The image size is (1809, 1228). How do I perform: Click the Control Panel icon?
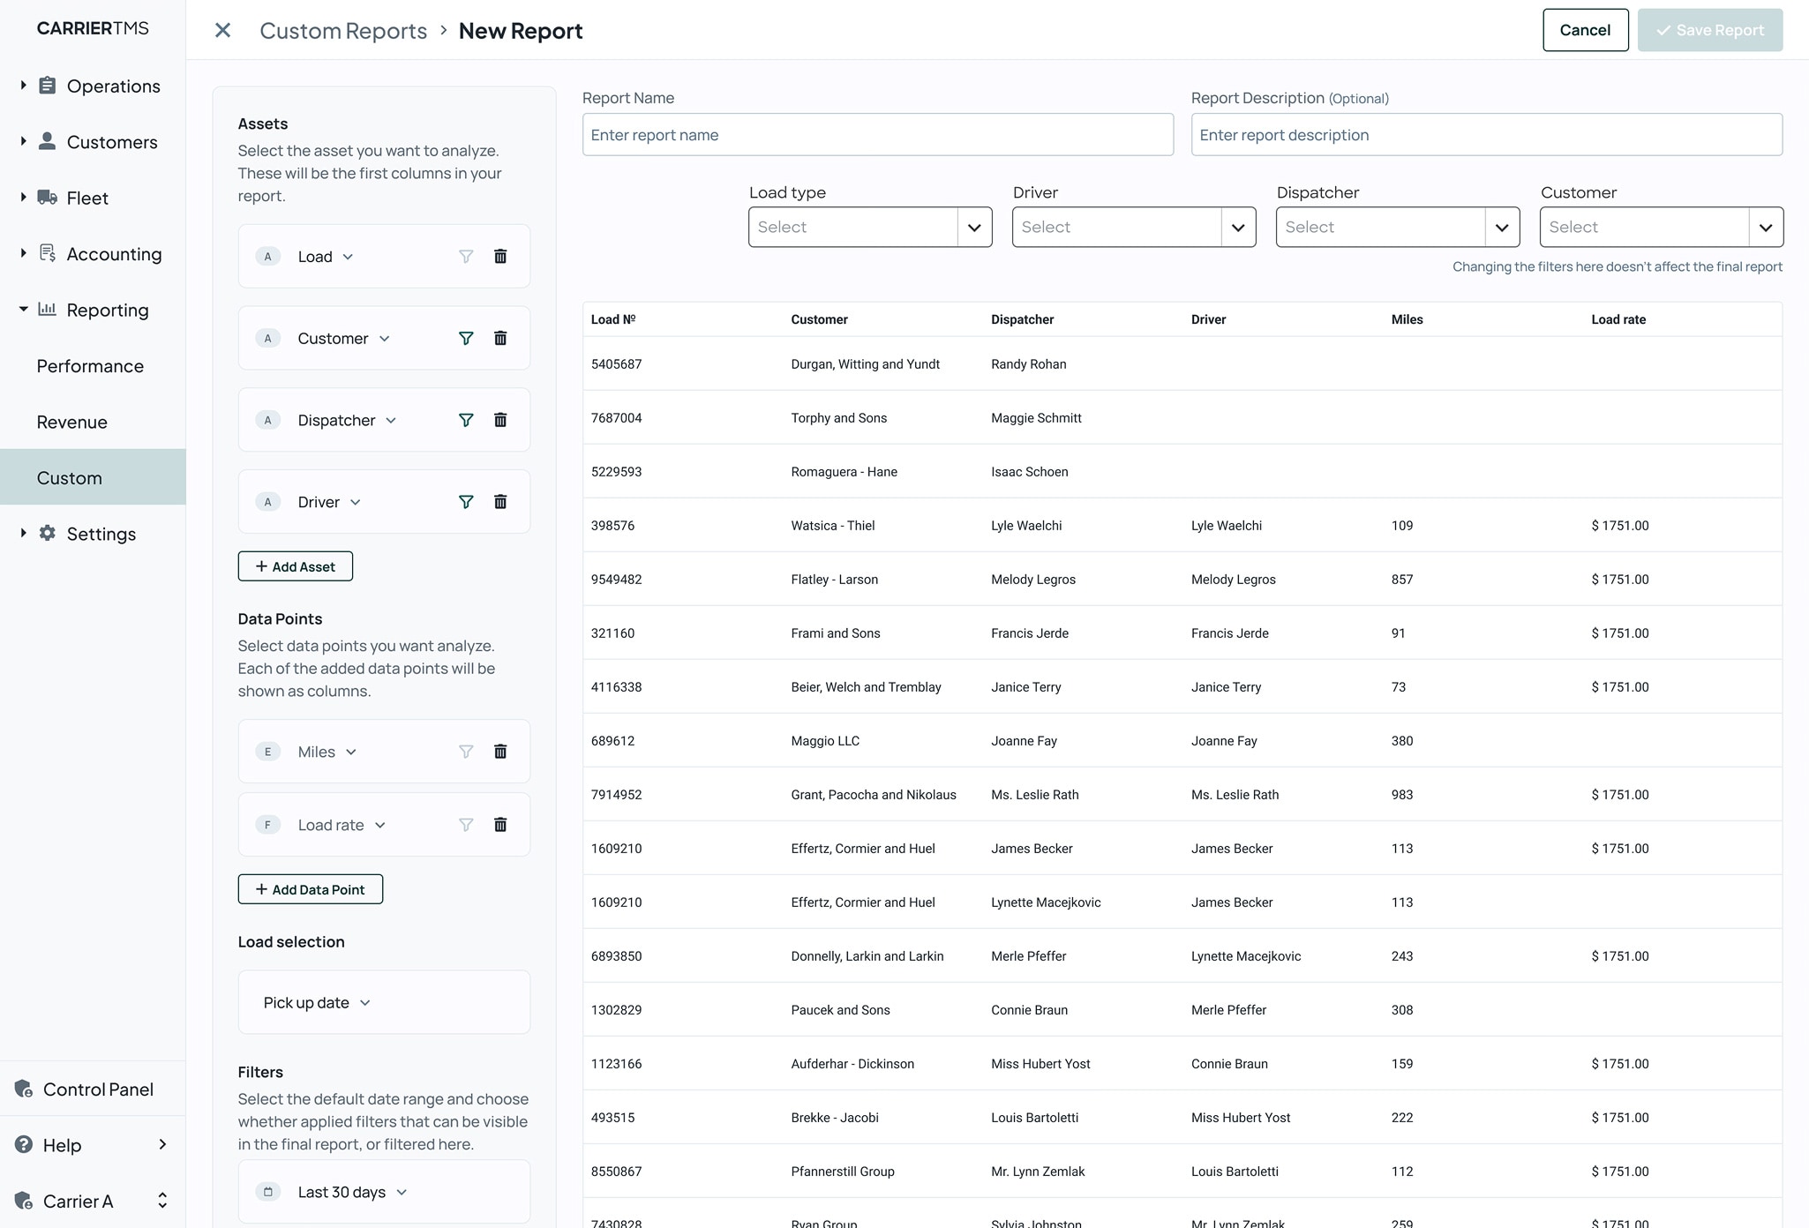coord(23,1089)
